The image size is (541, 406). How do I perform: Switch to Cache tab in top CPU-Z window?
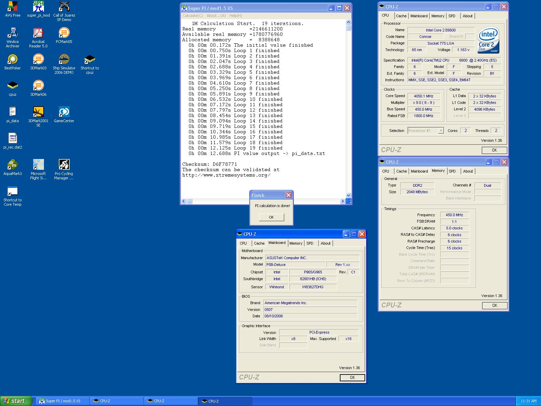click(401, 16)
